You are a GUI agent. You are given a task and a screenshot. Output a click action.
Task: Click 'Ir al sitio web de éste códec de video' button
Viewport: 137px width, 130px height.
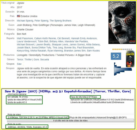pyautogui.click(x=70, y=121)
